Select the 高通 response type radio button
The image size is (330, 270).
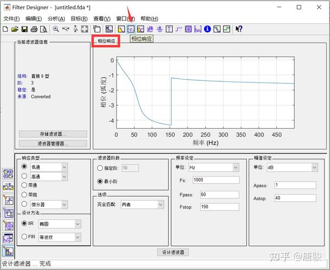(x=24, y=176)
